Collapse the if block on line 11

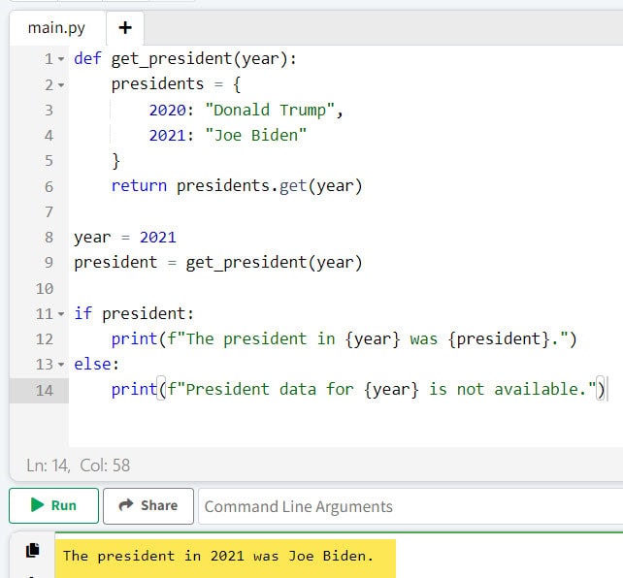pos(61,314)
